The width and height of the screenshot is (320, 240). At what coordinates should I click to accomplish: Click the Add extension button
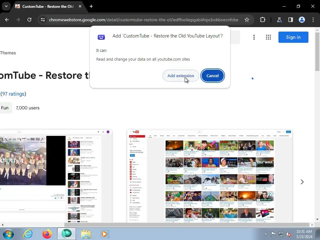[181, 76]
